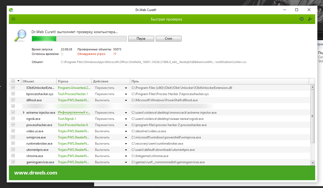Click the magnifying glass scan icon

20,35
